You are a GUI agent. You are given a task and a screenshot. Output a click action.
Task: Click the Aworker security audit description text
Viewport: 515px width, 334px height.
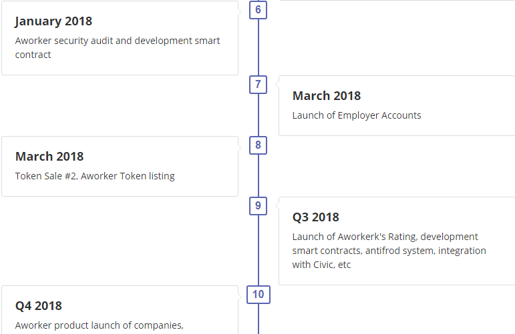point(118,47)
